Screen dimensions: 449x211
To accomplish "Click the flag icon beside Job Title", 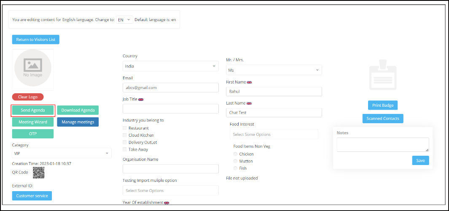I will point(140,99).
